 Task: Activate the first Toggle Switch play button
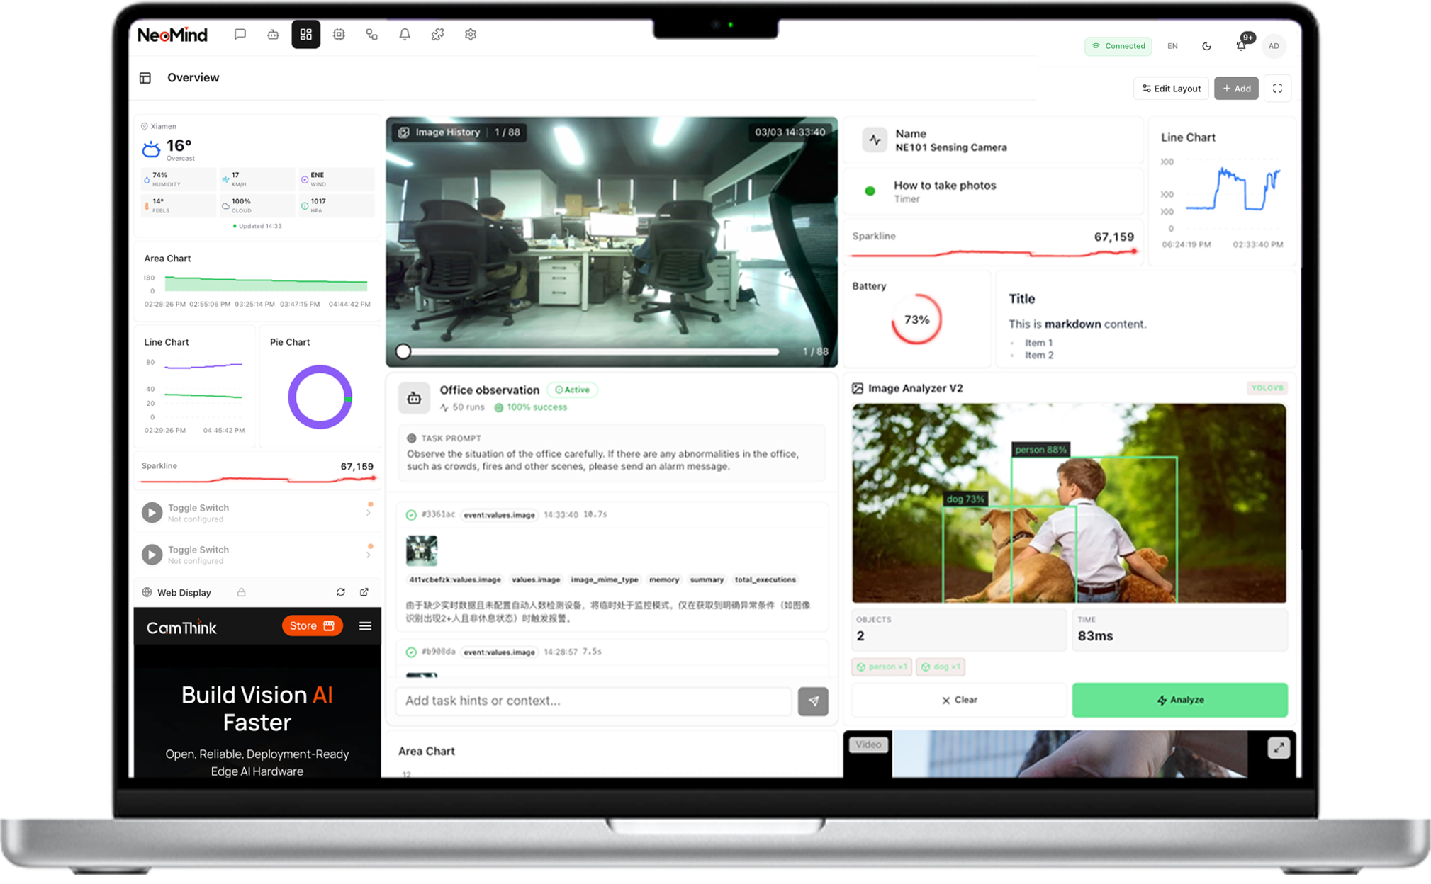[152, 512]
